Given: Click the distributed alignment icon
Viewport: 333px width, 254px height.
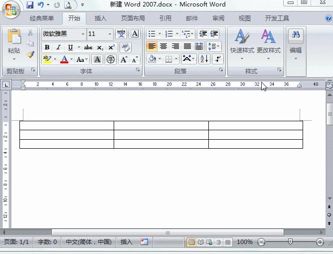Looking at the screenshot, I should [x=199, y=46].
